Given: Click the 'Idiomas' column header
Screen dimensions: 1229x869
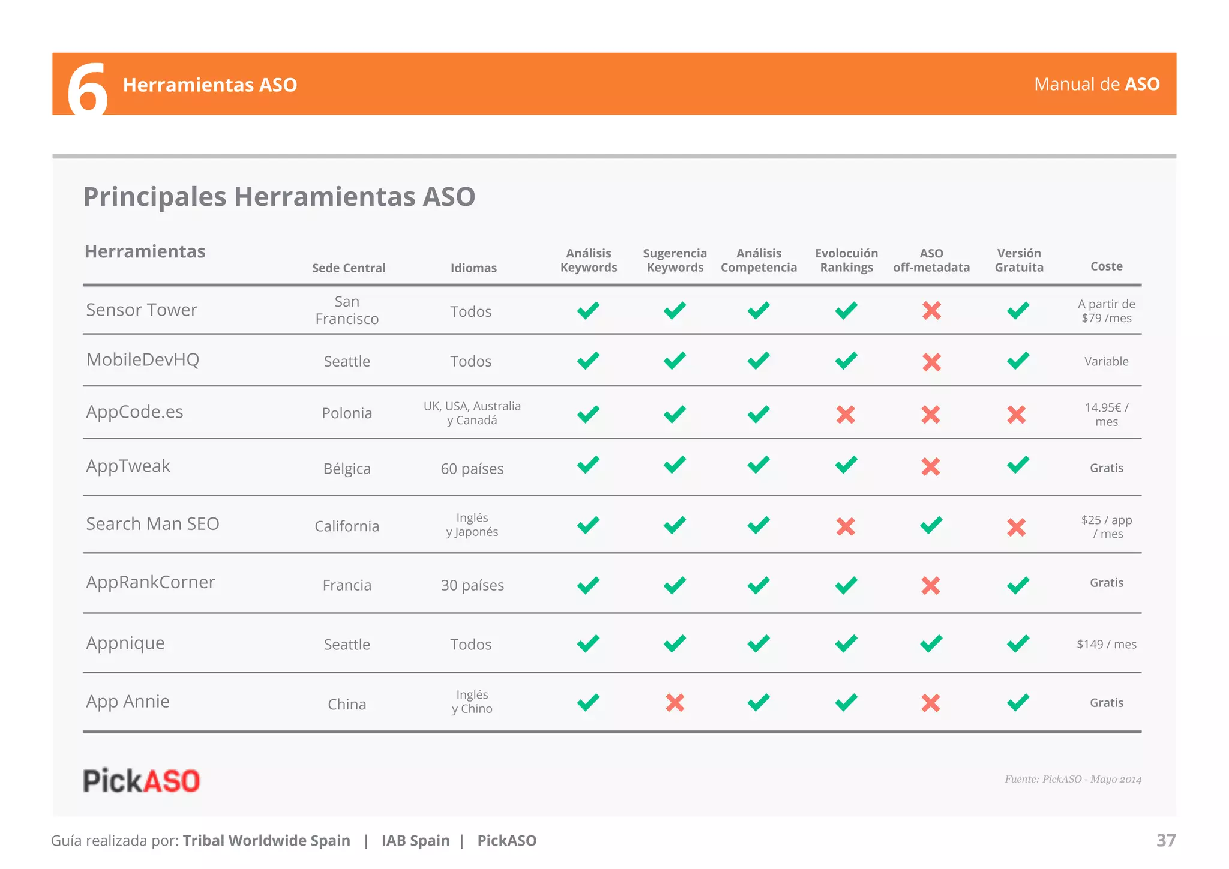Looking at the screenshot, I should [x=473, y=268].
